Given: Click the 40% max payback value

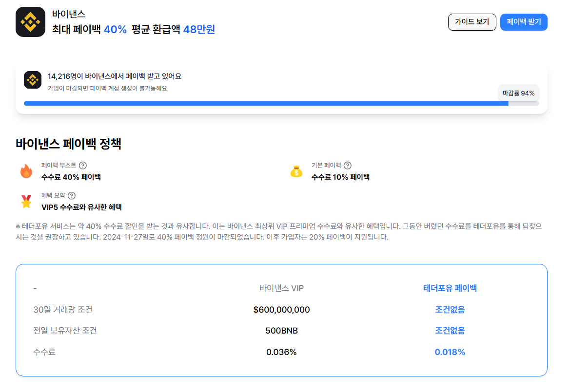Looking at the screenshot, I should coord(115,29).
